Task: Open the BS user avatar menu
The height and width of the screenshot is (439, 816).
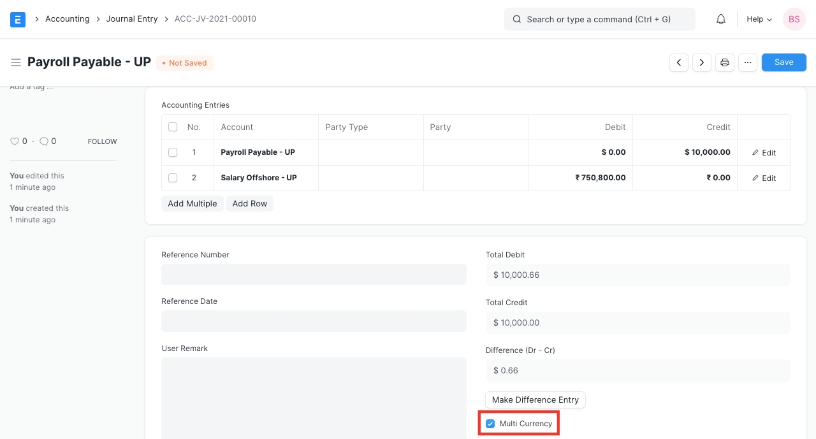Action: click(794, 19)
